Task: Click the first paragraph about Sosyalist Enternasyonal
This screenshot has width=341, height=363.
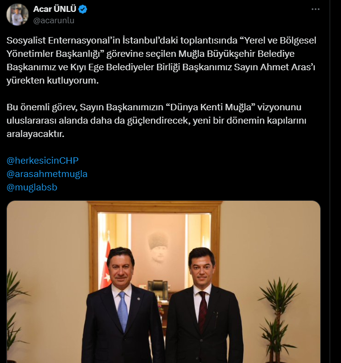Action: coord(161,60)
